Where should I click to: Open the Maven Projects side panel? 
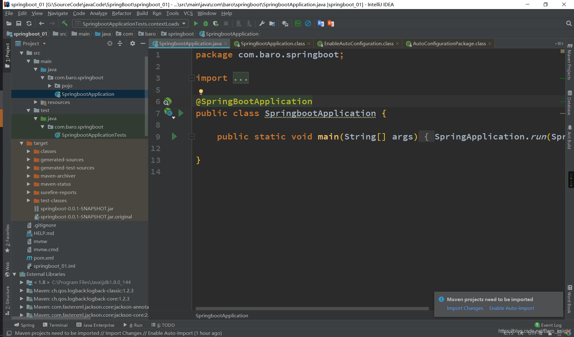pyautogui.click(x=570, y=62)
